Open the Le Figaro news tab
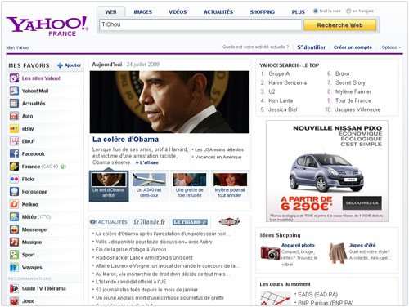409x307 pixels. 190,222
